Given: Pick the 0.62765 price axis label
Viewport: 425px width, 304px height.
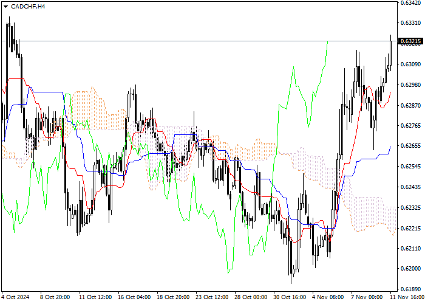Looking at the screenshot, I should point(410,125).
